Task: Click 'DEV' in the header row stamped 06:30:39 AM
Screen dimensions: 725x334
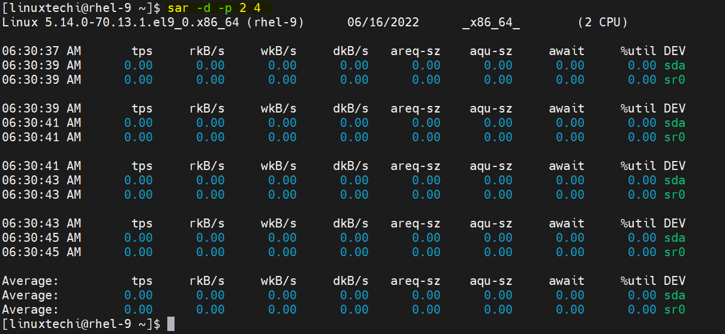Action: 675,108
